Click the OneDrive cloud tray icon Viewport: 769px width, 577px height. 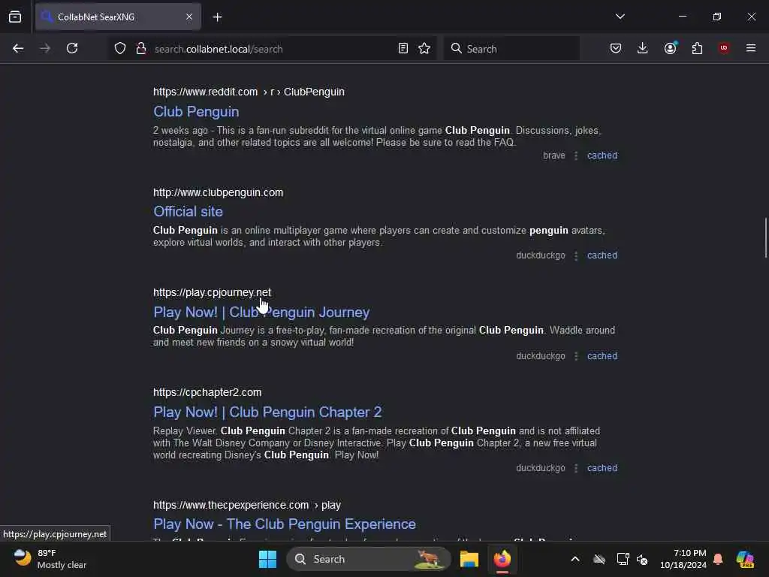coord(599,559)
